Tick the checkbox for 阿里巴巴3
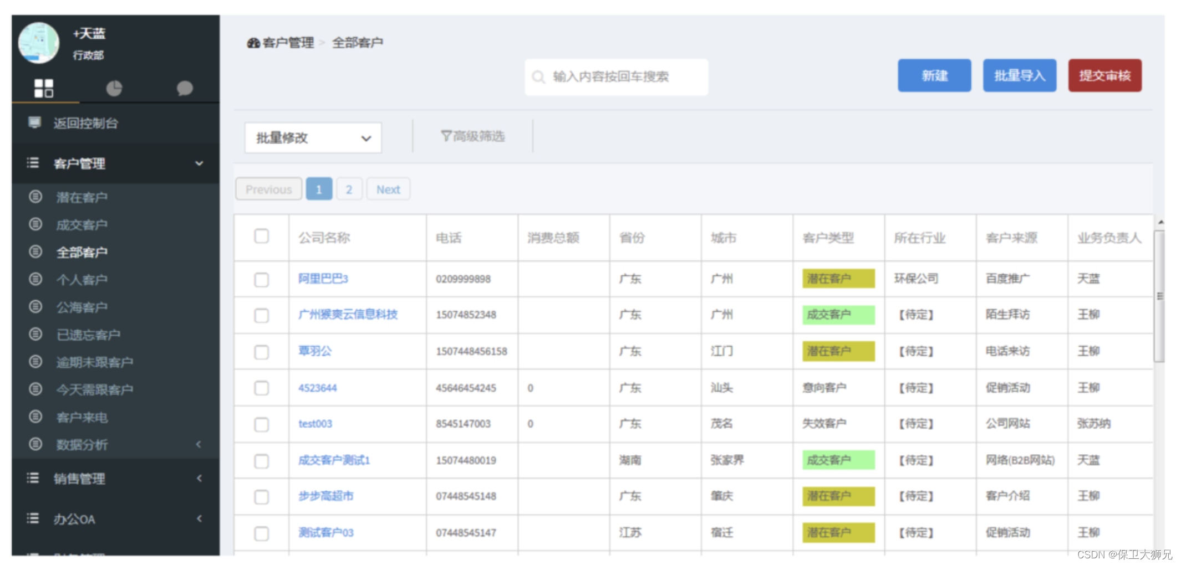The image size is (1181, 565). coord(262,279)
